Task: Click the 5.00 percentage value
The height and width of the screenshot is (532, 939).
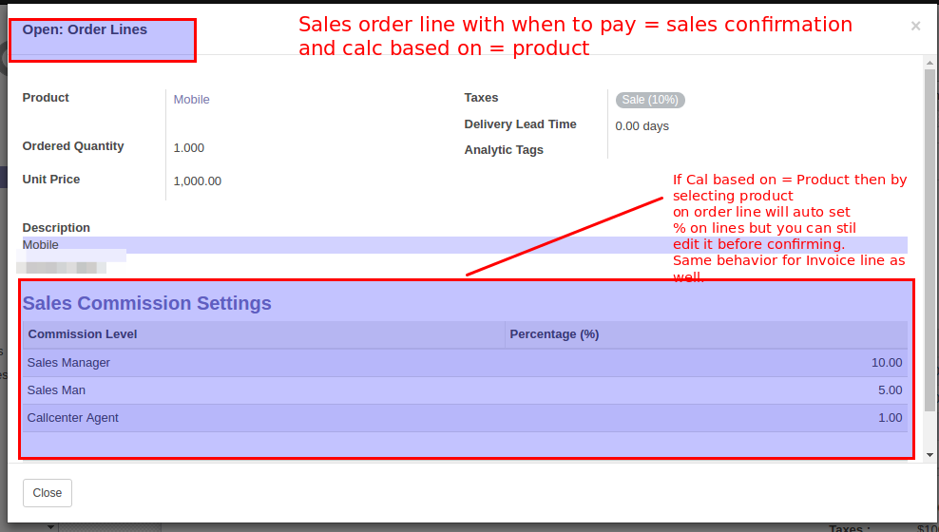Action: (x=890, y=390)
